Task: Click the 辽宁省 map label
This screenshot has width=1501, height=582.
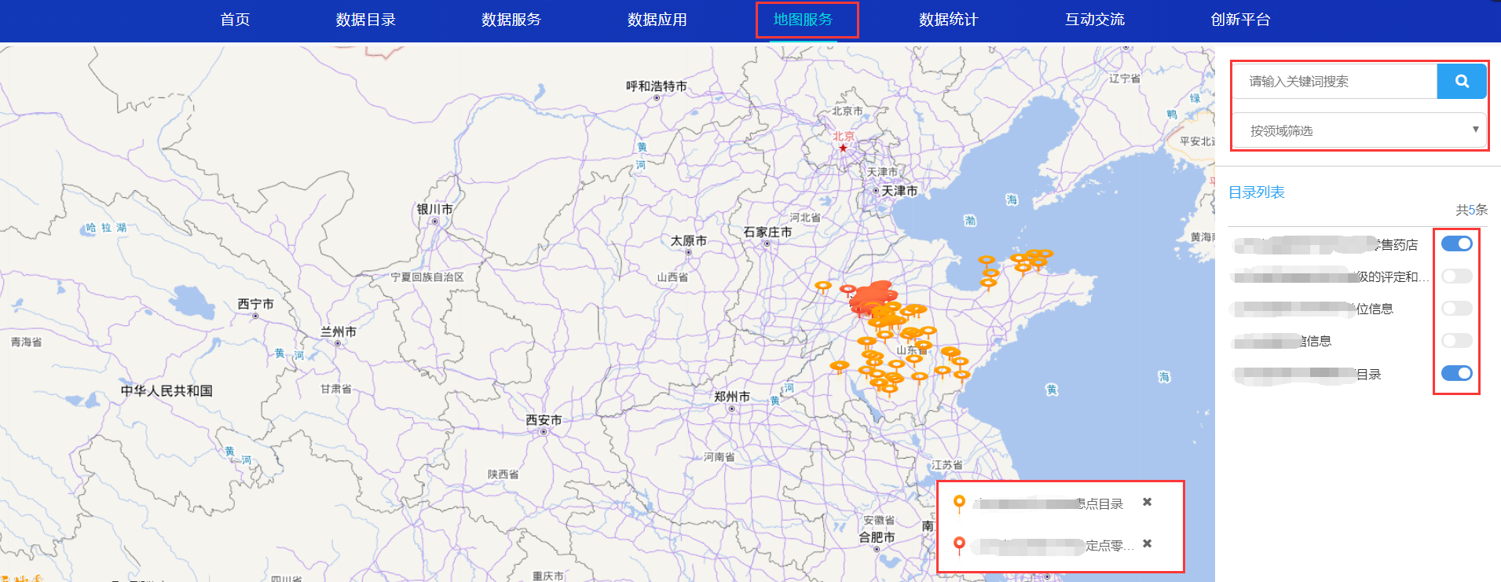Action: [1125, 79]
